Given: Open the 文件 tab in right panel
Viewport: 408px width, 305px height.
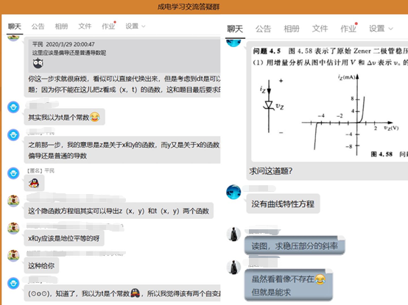Looking at the screenshot, I should (320, 29).
